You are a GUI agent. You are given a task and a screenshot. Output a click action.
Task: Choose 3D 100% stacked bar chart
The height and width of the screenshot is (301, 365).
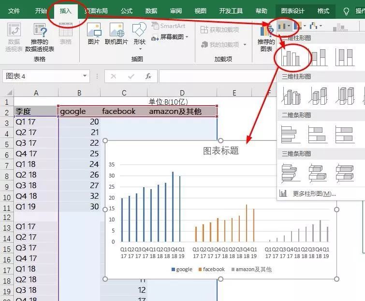(x=345, y=173)
